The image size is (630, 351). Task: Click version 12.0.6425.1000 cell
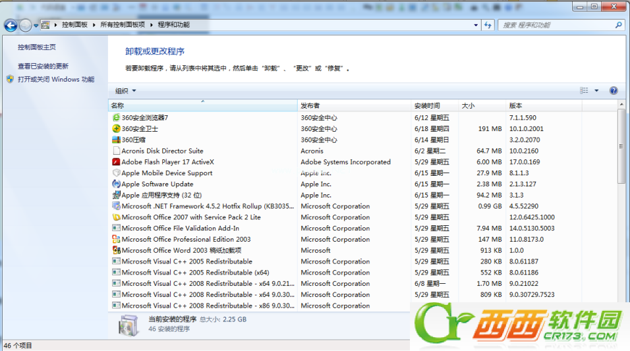(532, 217)
